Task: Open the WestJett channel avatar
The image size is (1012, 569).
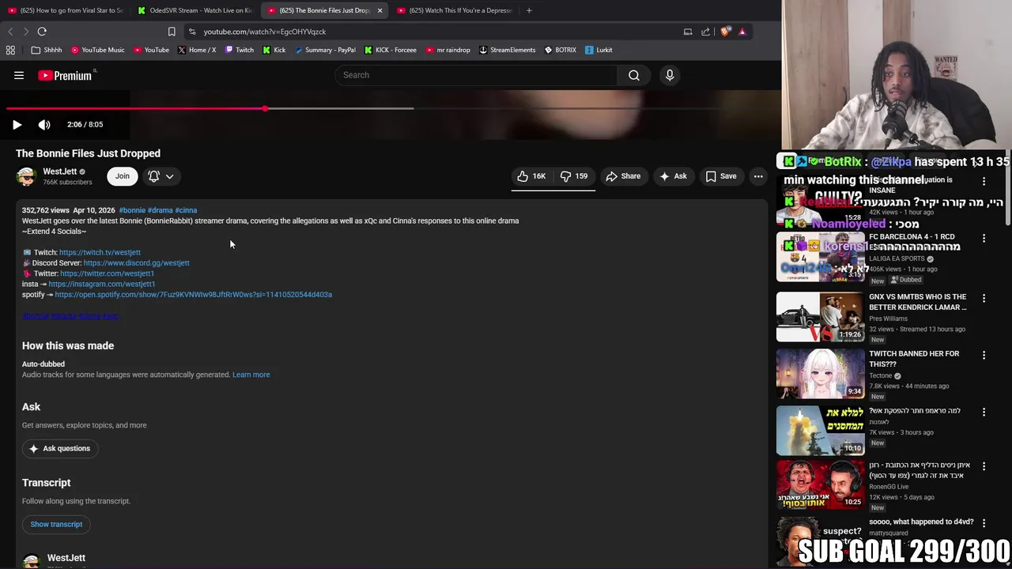Action: click(26, 176)
